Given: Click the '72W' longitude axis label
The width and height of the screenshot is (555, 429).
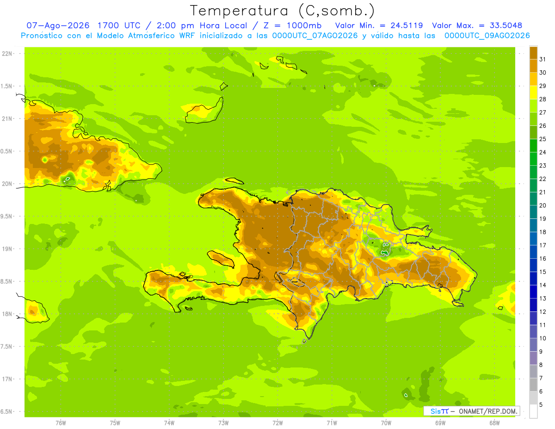Looking at the screenshot, I should coord(277,423).
